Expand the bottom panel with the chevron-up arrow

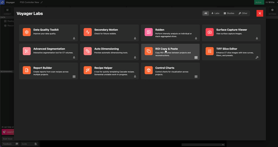223,145
